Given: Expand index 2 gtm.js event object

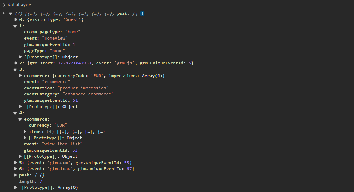Looking at the screenshot, I should click(16, 63).
